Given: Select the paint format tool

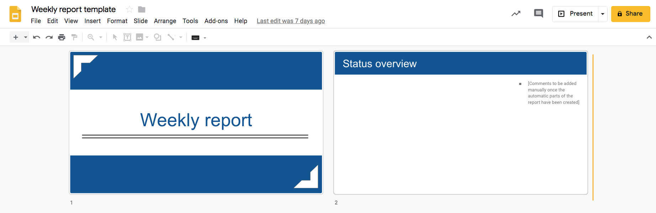Looking at the screenshot, I should [74, 37].
